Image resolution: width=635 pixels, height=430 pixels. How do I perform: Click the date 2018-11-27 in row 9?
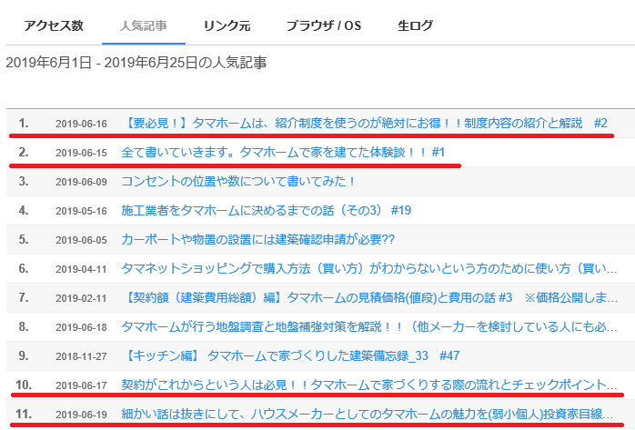(x=81, y=356)
